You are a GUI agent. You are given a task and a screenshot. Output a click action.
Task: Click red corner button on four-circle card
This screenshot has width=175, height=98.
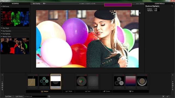(x=48, y=75)
